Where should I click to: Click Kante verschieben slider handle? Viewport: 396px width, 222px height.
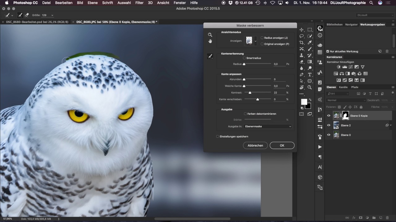pos(257,99)
